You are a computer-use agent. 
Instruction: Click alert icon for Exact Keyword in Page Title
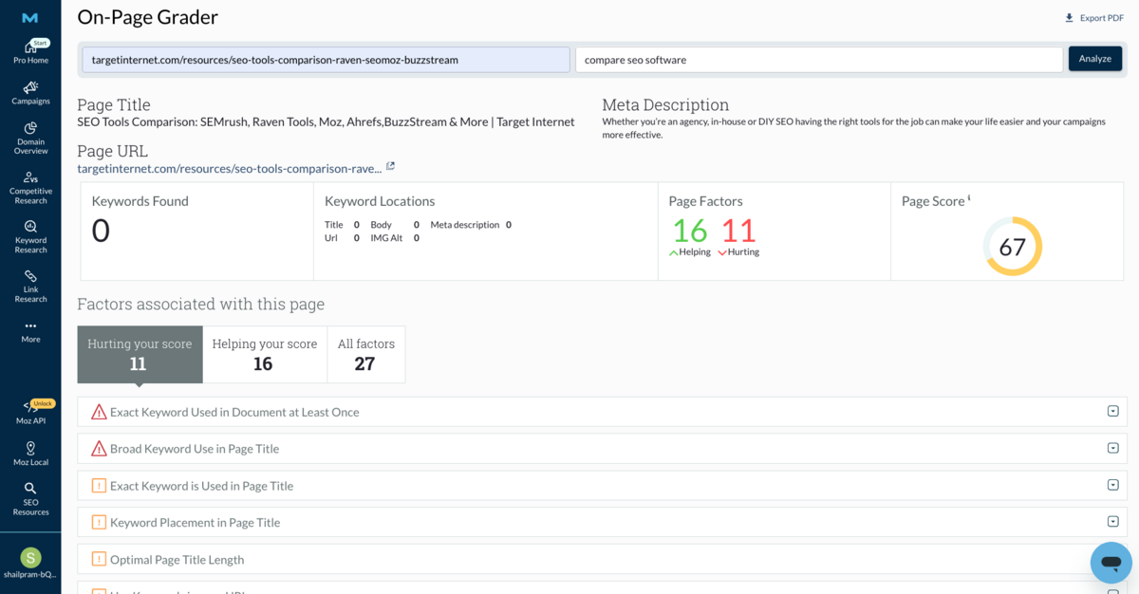coord(99,486)
